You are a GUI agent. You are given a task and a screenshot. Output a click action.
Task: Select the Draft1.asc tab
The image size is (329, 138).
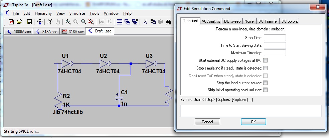pyautogui.click(x=100, y=31)
